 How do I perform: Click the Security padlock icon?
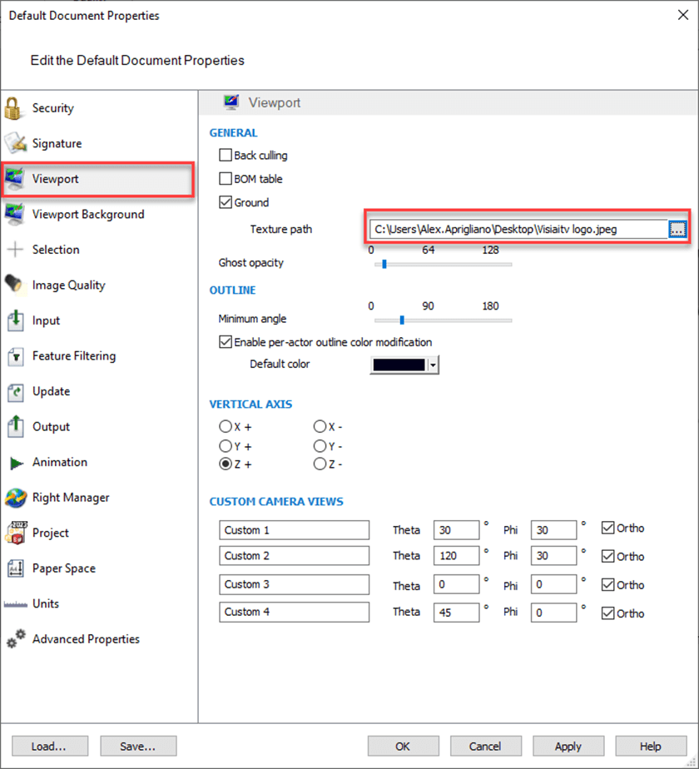tap(13, 108)
